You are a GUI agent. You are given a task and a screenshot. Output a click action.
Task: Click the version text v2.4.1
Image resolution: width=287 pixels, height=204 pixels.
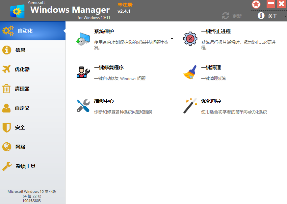[x=124, y=11]
